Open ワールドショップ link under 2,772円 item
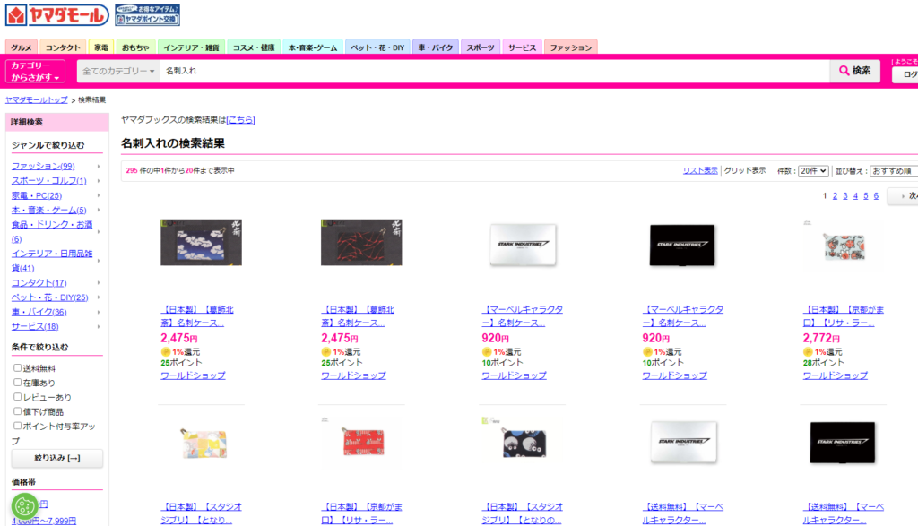Image resolution: width=918 pixels, height=526 pixels. click(x=835, y=375)
